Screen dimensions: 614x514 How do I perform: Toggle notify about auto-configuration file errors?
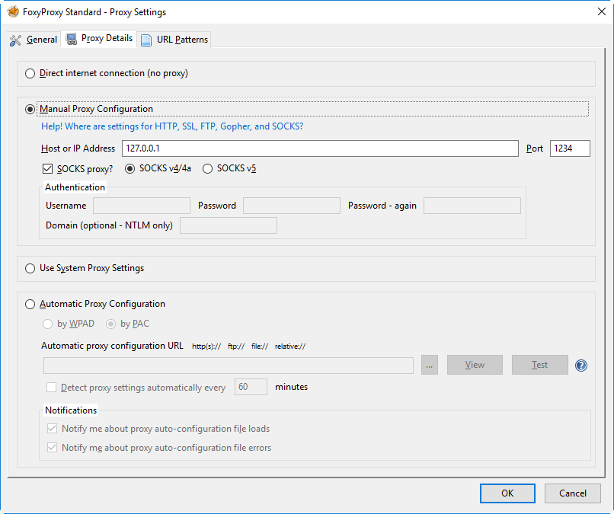pos(52,447)
